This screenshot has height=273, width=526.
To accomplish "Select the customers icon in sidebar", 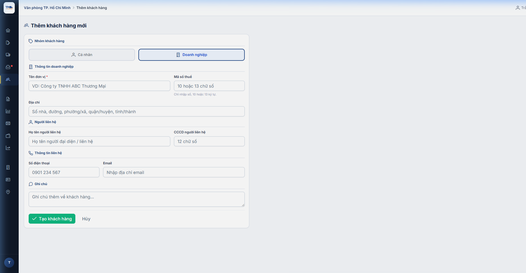I will (8, 79).
